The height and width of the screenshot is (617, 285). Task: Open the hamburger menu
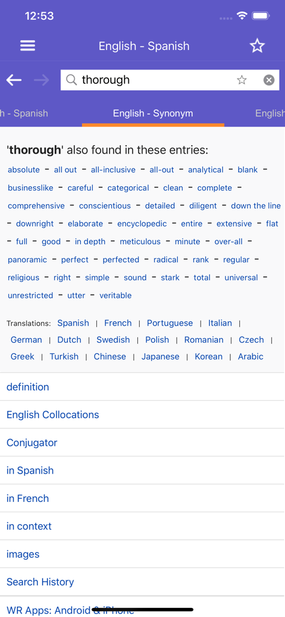pyautogui.click(x=28, y=46)
